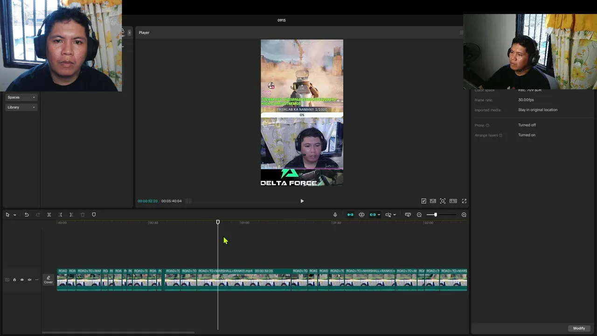Open the Player panel hamburger menu

pos(461,33)
